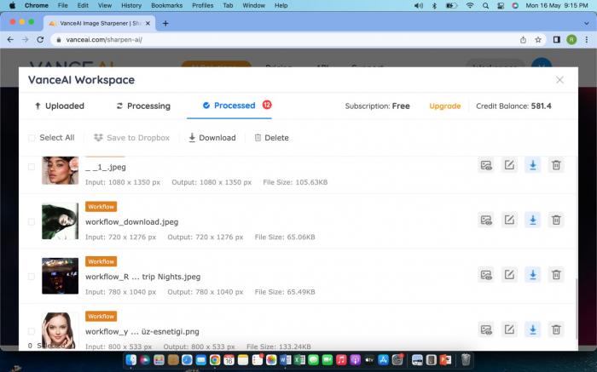Viewport: 597px width, 372px height.
Task: Download the trip Nights.jpeg file
Action: click(533, 275)
